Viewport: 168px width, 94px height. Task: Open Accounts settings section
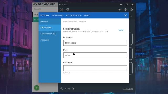(50, 40)
